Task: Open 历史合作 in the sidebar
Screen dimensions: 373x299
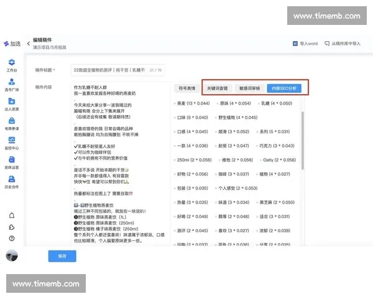Action: pyautogui.click(x=12, y=183)
